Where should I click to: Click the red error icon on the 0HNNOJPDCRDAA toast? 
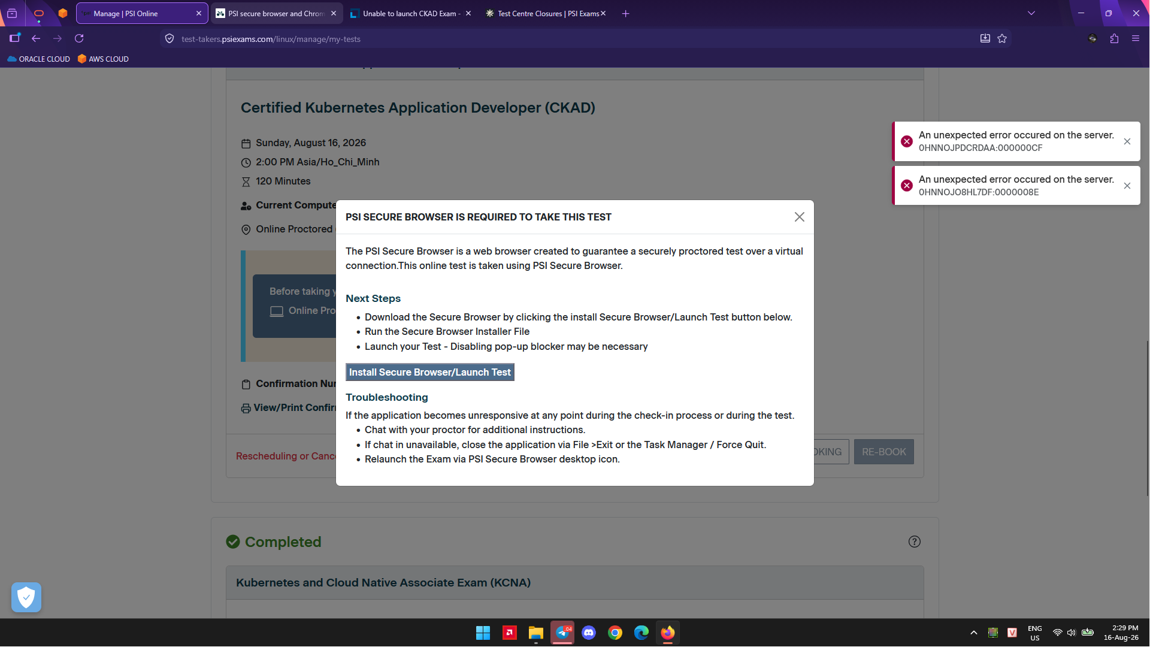point(907,141)
